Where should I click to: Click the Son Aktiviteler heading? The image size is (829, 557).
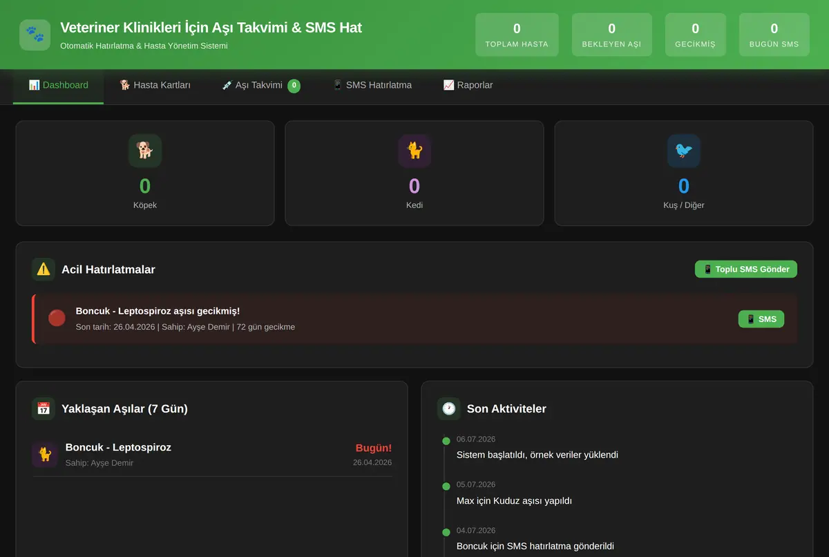click(506, 408)
